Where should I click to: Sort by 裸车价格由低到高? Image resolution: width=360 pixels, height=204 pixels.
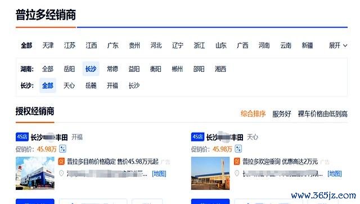pyautogui.click(x=322, y=114)
